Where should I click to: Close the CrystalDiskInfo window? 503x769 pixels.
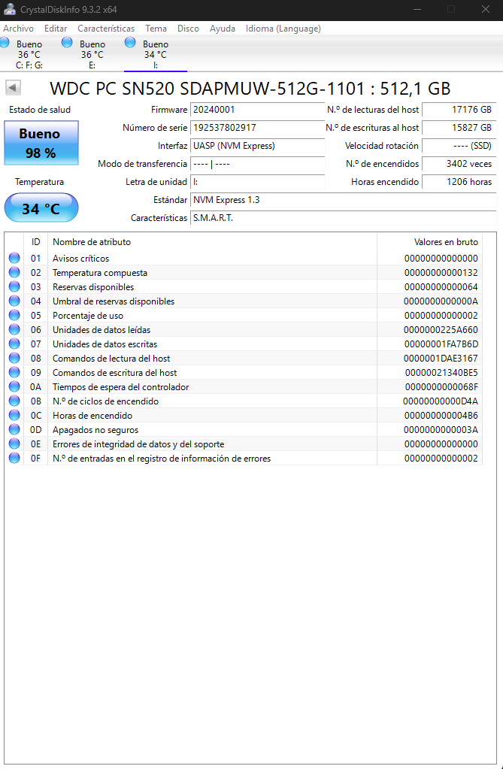486,9
